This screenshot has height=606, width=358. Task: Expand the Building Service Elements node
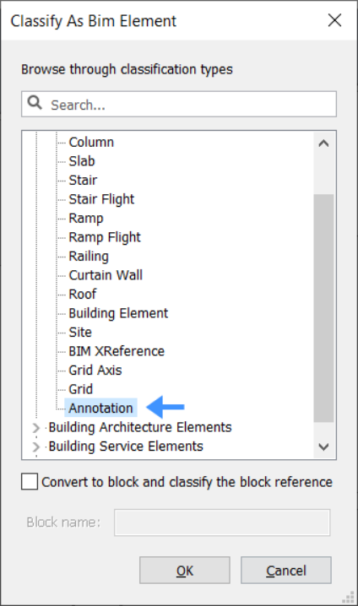(x=36, y=446)
